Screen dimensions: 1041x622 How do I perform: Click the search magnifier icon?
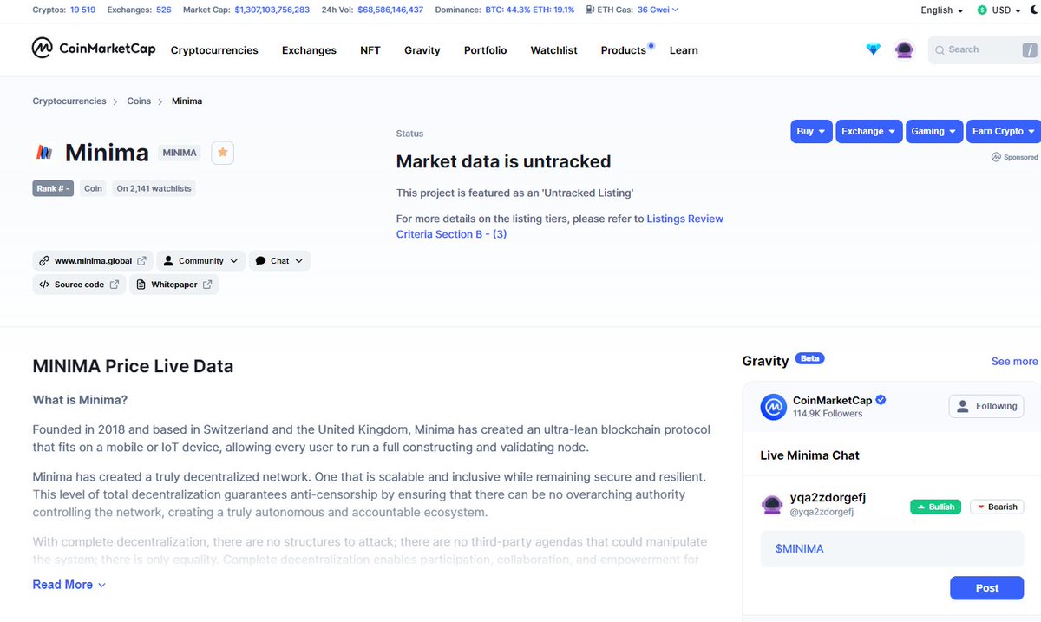coord(940,50)
